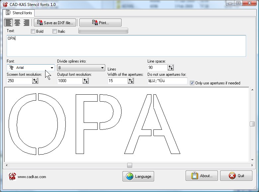The width and height of the screenshot is (259, 192).
Task: Click the Quit button
Action: point(236,176)
